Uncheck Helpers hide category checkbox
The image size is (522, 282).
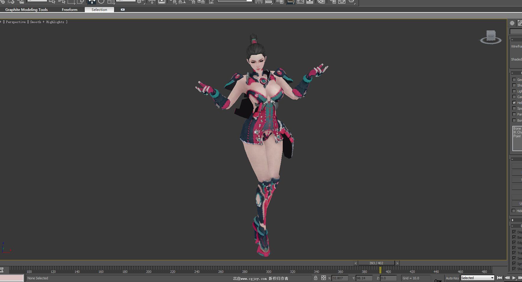[514, 102]
